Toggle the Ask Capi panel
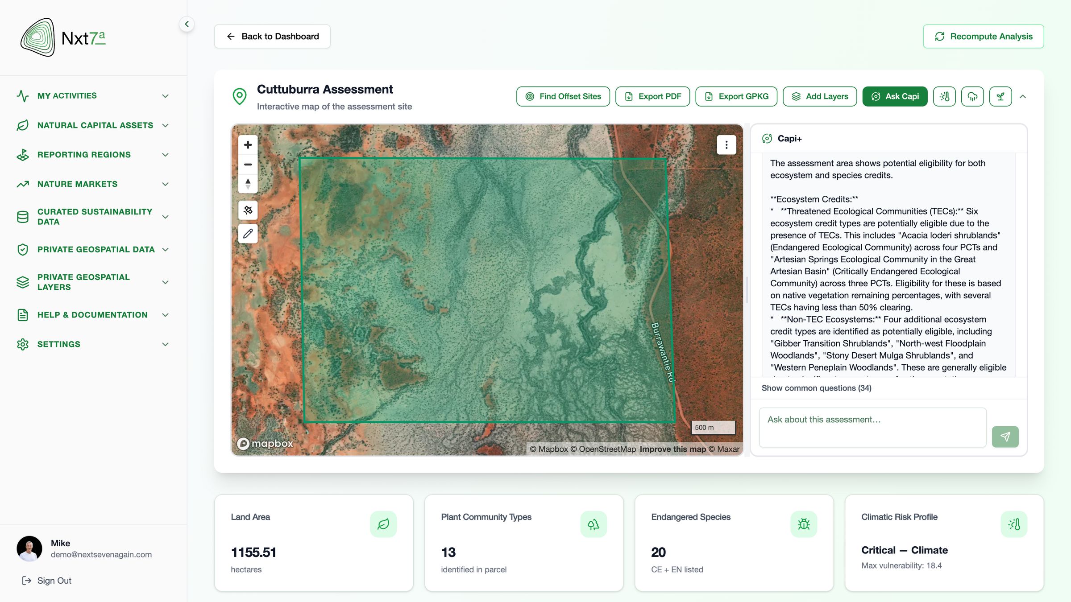Image resolution: width=1071 pixels, height=602 pixels. 895,96
